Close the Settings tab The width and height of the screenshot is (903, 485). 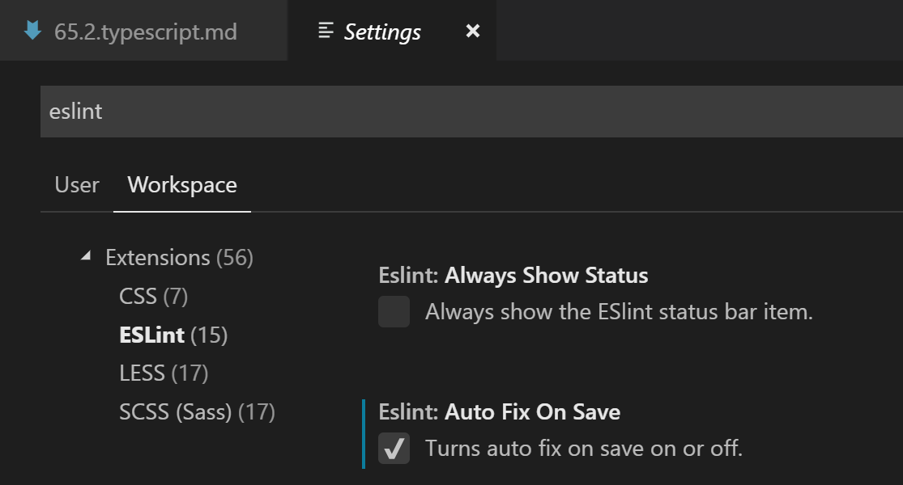tap(473, 32)
